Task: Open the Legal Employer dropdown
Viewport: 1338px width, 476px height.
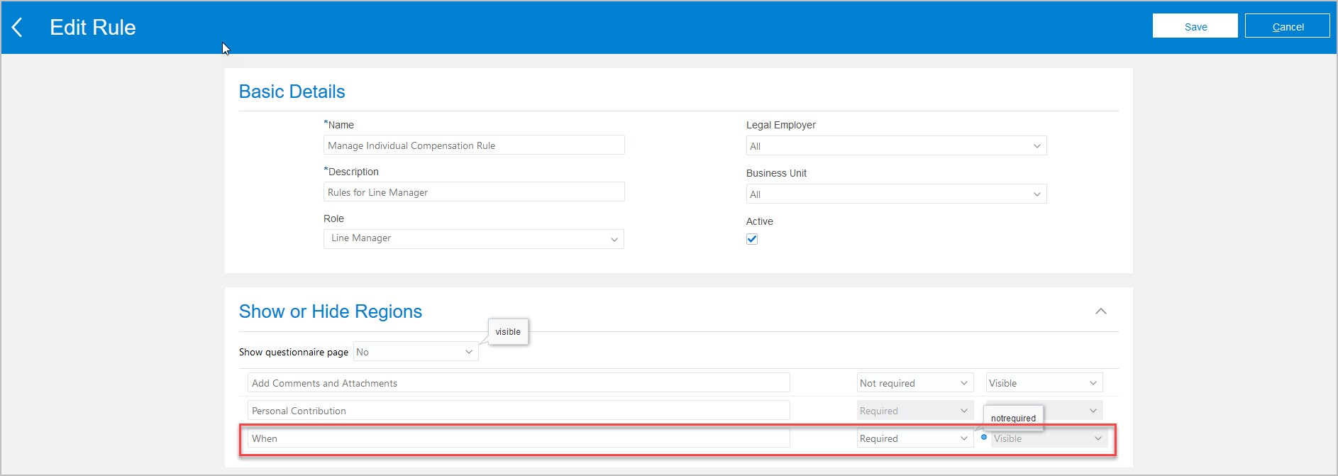Action: pyautogui.click(x=896, y=146)
